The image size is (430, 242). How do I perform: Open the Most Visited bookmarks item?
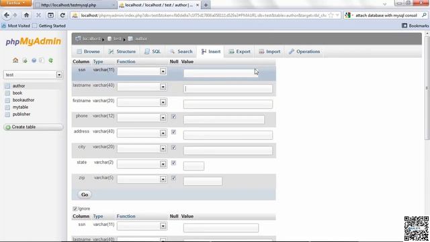16,26
